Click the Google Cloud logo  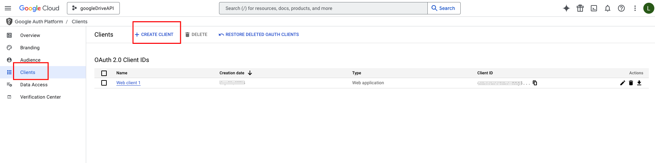(x=39, y=8)
